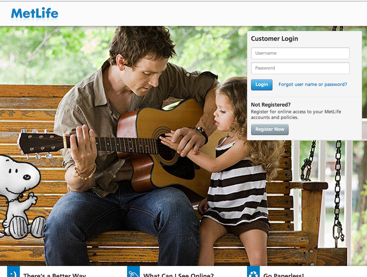Click the Customer Login heading
This screenshot has height=277, width=367.
(x=274, y=39)
